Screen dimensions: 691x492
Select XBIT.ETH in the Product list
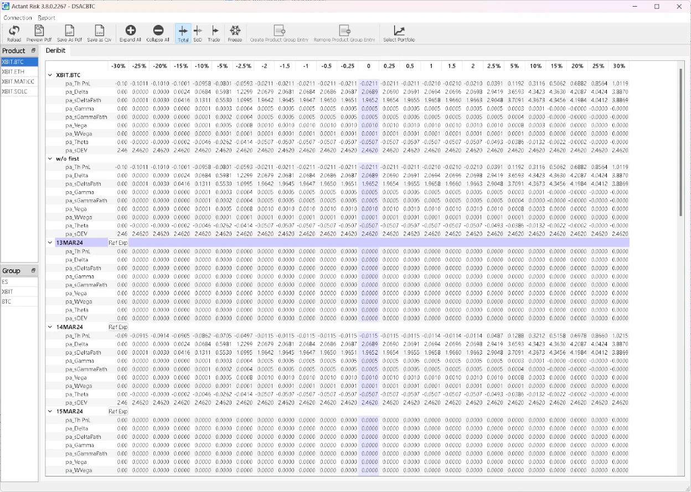click(19, 71)
